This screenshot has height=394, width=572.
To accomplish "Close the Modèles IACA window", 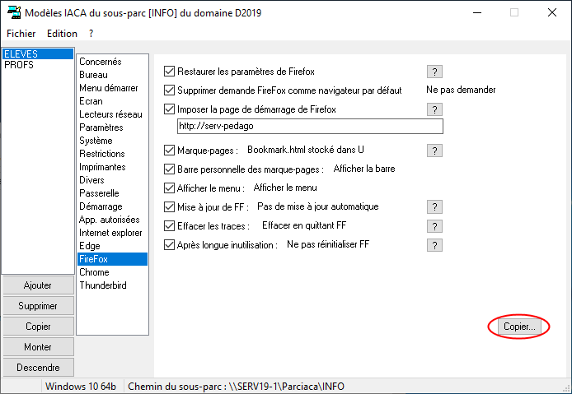I will 552,12.
